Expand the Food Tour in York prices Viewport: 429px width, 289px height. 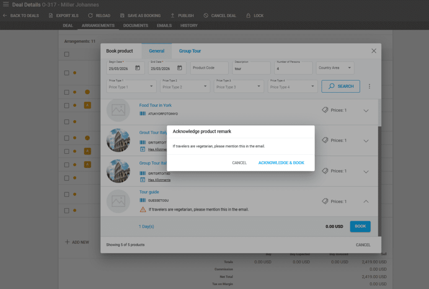tap(366, 111)
